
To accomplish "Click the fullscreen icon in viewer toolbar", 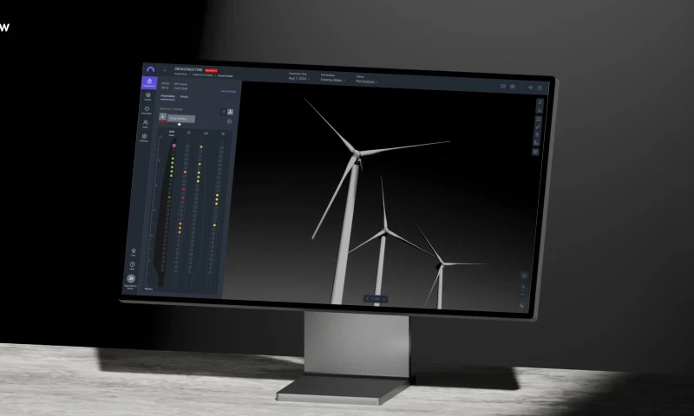I will tap(539, 119).
